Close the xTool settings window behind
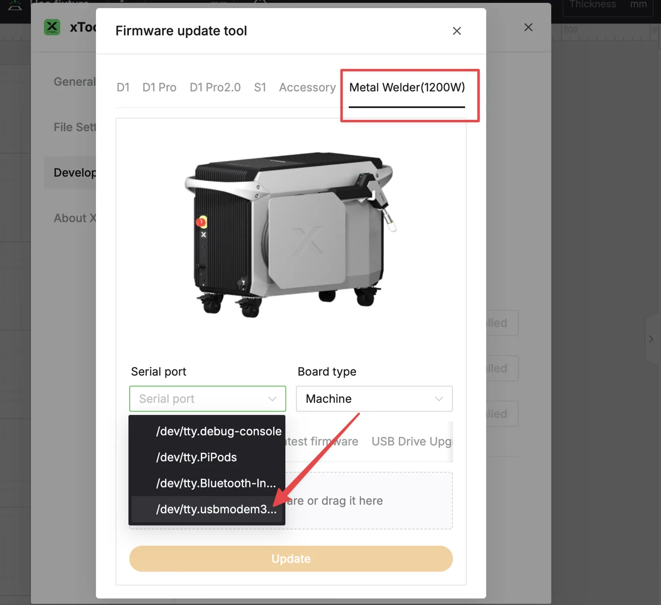Image resolution: width=661 pixels, height=605 pixels. (x=528, y=27)
